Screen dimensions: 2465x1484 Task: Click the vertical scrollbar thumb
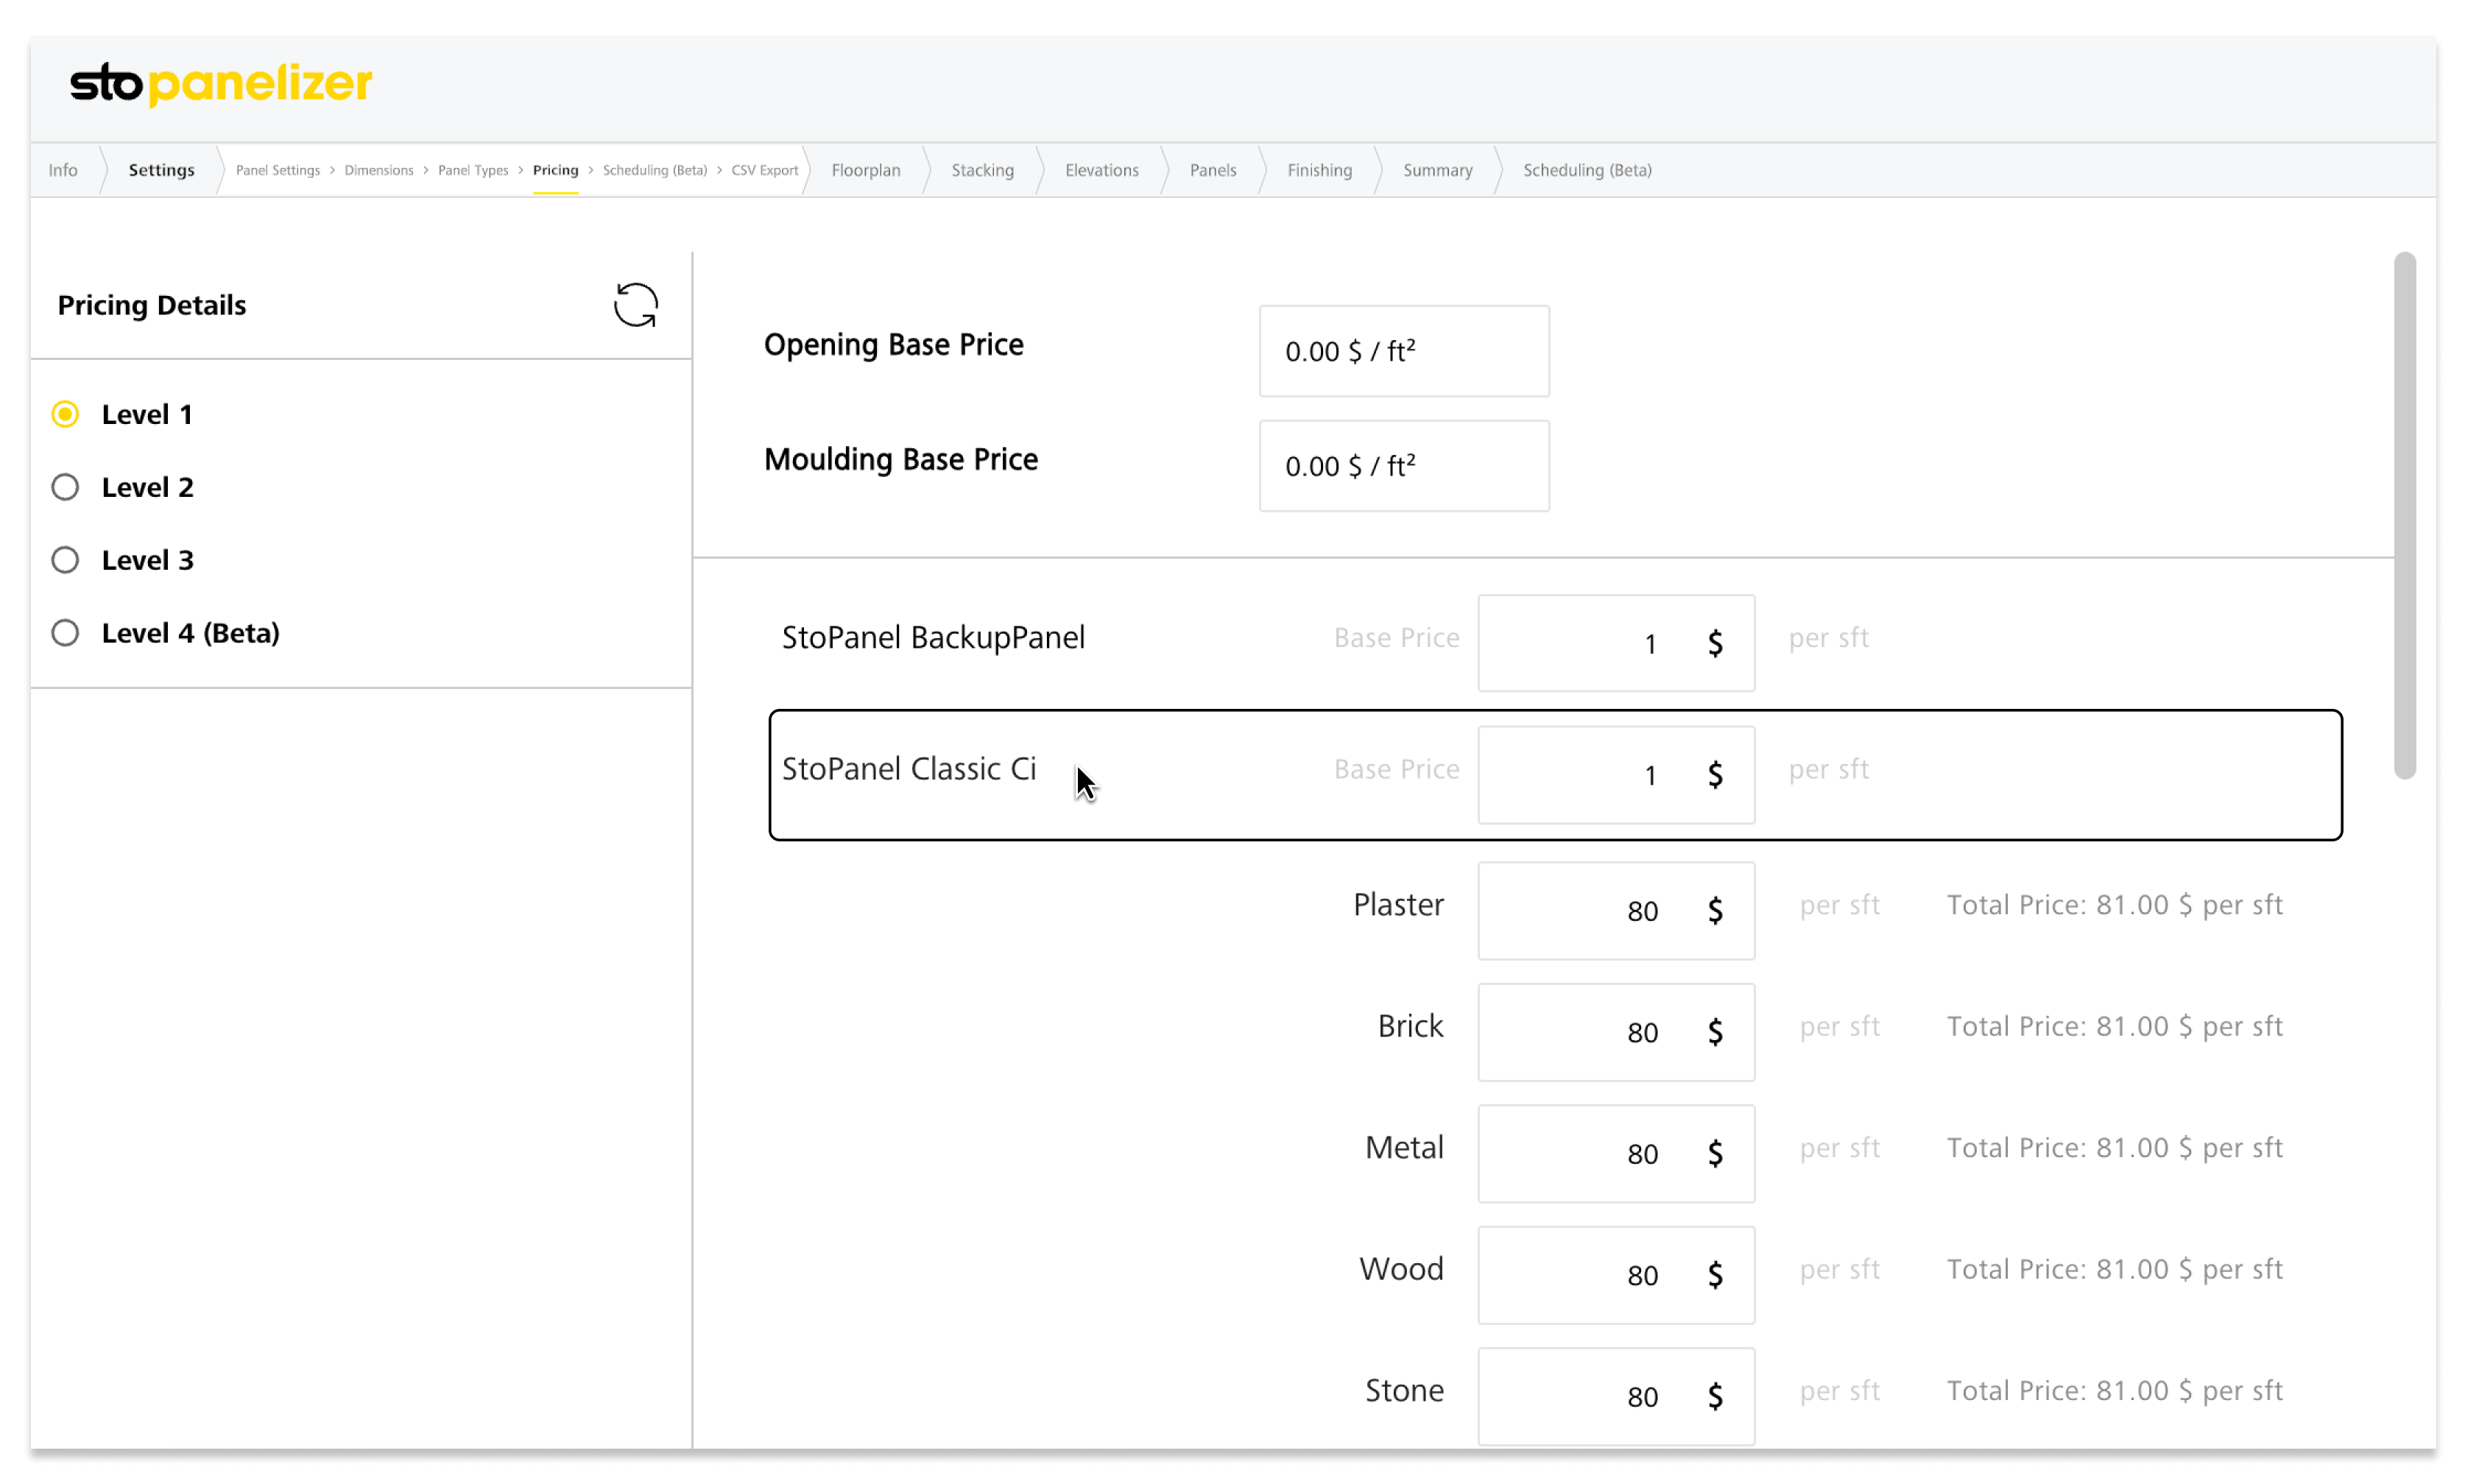tap(2404, 515)
